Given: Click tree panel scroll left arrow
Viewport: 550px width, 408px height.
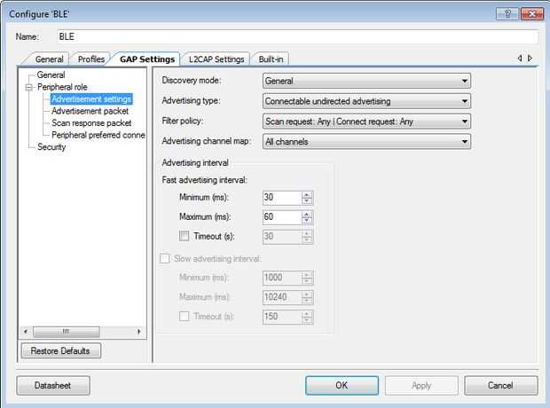Looking at the screenshot, I should 25,331.
